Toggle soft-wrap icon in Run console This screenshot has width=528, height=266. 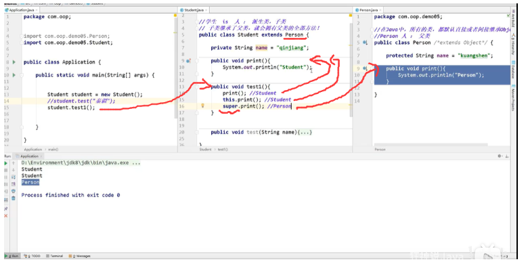[x=14, y=177]
